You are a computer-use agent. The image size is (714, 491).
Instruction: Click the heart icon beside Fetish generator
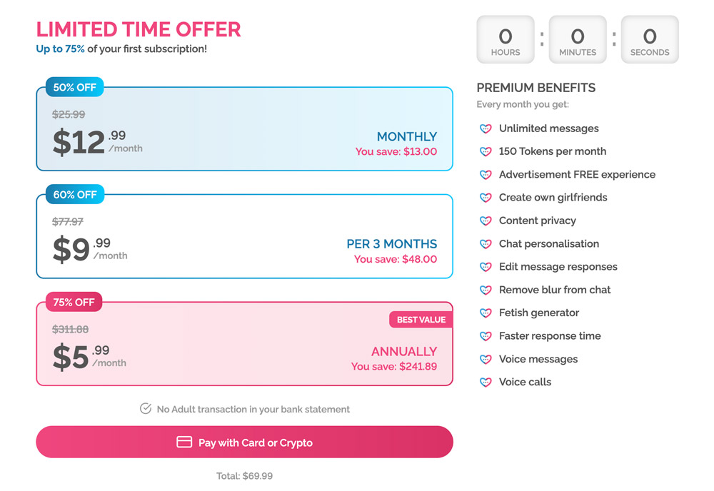coord(486,313)
